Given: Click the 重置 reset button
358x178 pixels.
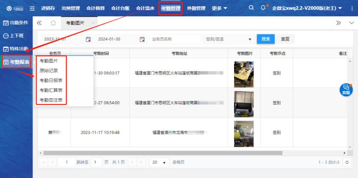Looking at the screenshot, I should [285, 39].
